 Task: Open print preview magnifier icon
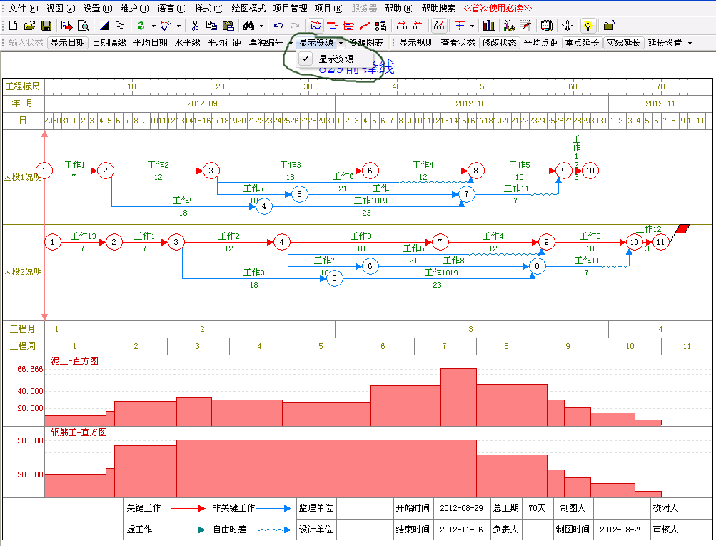83,26
